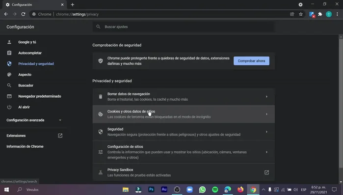The width and height of the screenshot is (343, 195).
Task: Click the flask icon in Privacy Sandbox row
Action: click(101, 172)
